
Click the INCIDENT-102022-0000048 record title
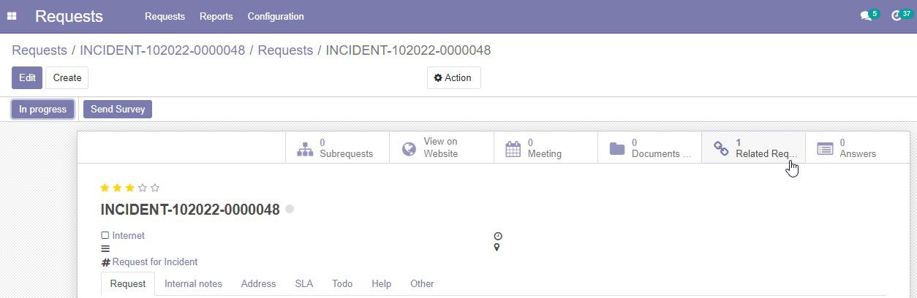190,210
